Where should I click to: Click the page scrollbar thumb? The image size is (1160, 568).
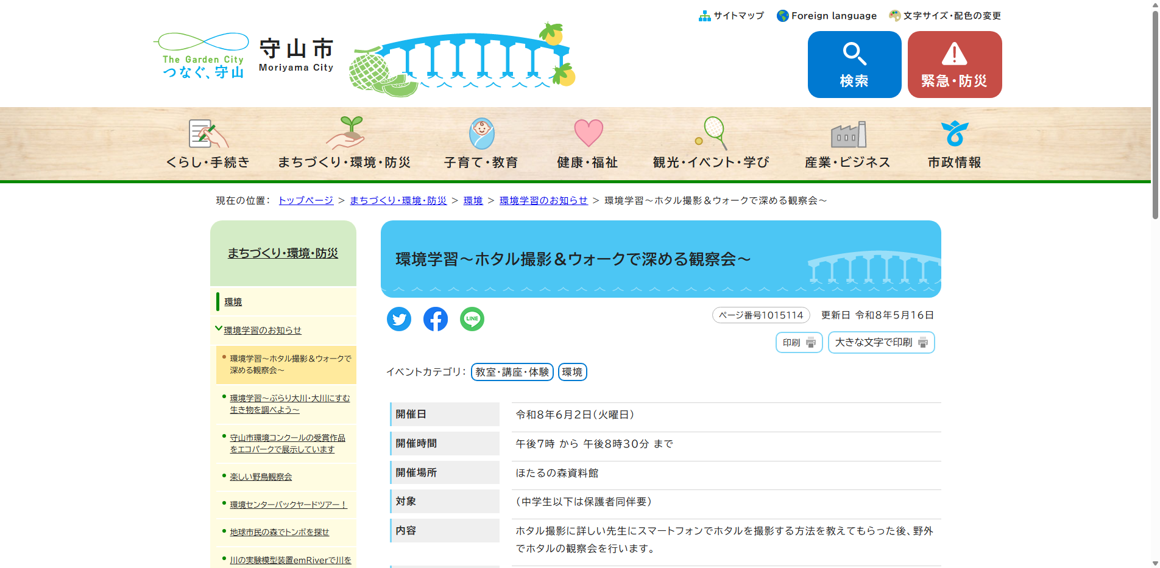pyautogui.click(x=1155, y=114)
